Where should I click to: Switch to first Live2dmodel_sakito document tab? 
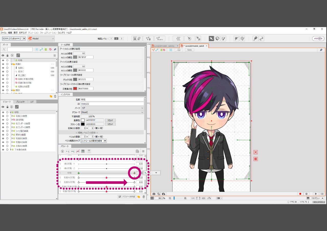(x=165, y=46)
